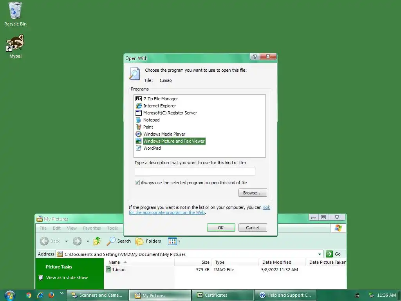Launch Internet Explorer from quick launch
This screenshot has width=401, height=301.
coord(40,295)
